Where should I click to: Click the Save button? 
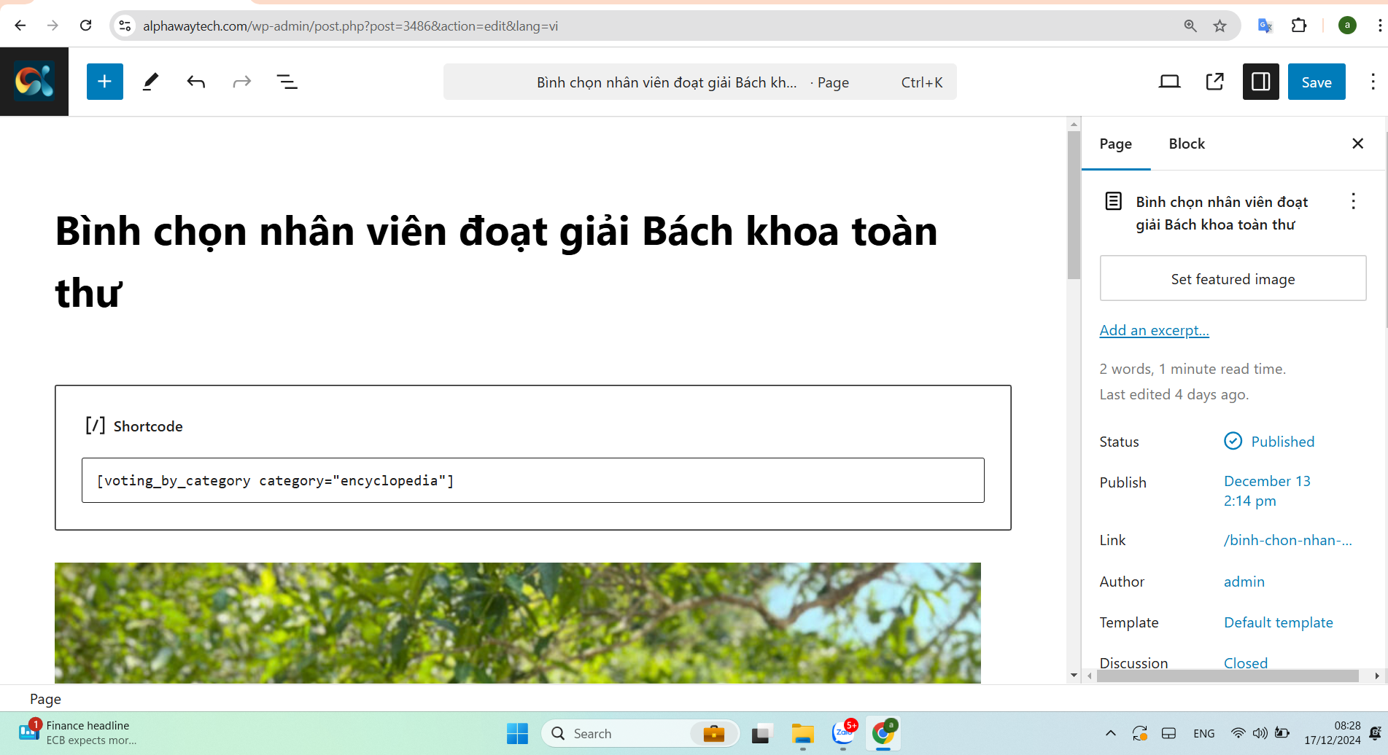(x=1316, y=82)
